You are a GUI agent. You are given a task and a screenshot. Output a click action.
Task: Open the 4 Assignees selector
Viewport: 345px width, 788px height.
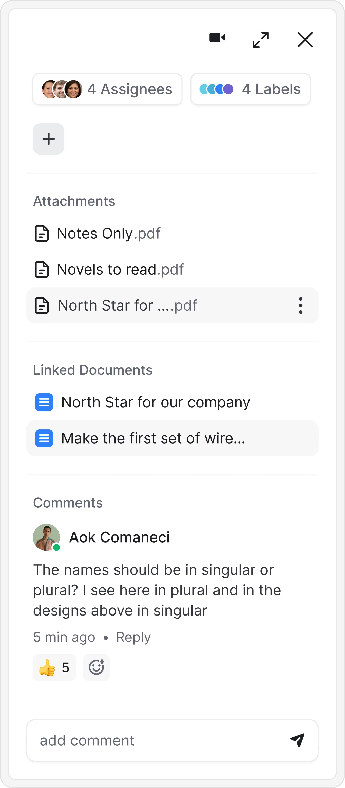(x=107, y=89)
